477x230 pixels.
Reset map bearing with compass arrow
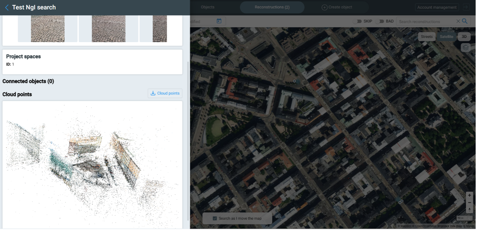coord(470,210)
